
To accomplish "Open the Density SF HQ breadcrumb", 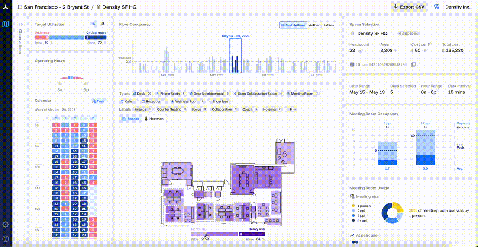I will [x=116, y=7].
